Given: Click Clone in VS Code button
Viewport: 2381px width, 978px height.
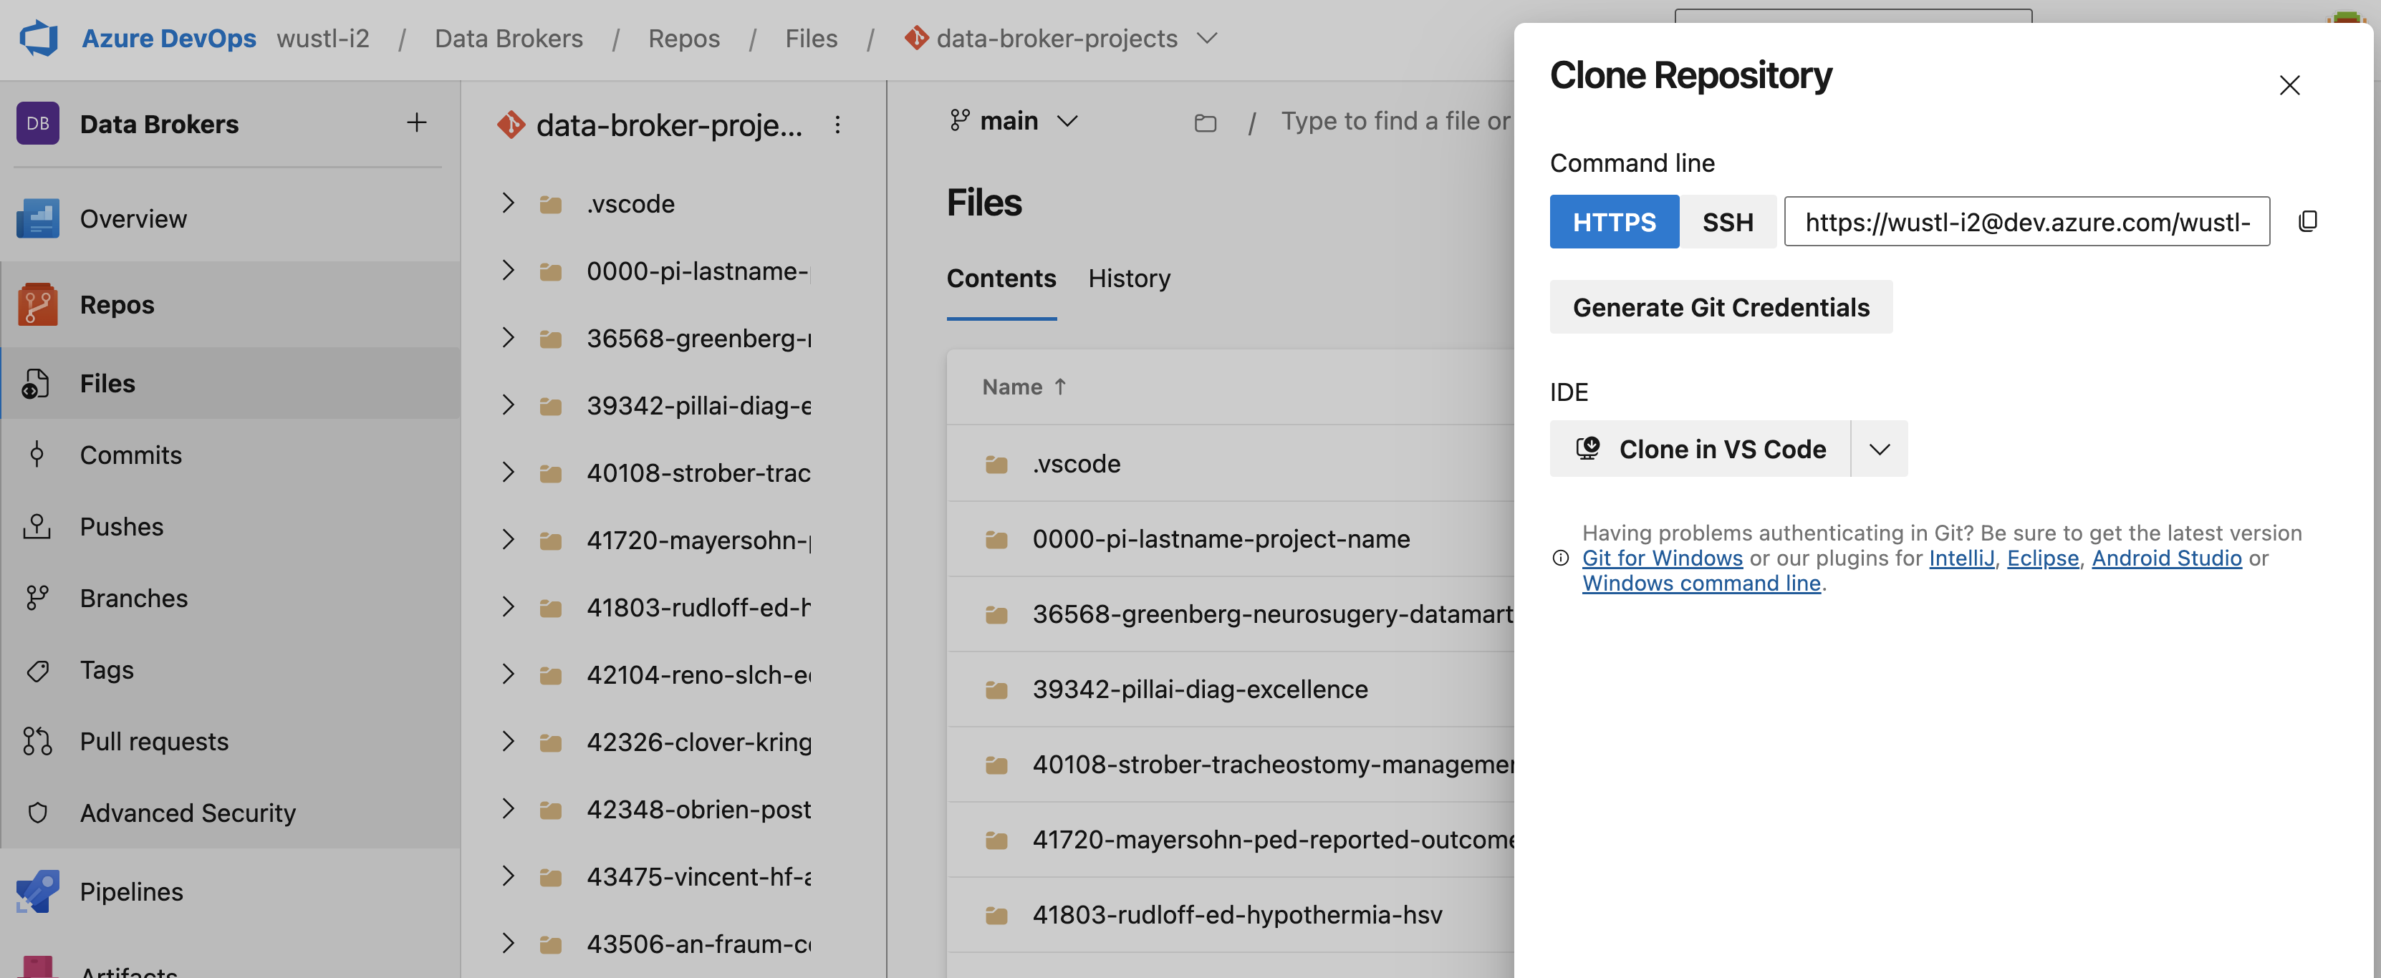Looking at the screenshot, I should tap(1700, 449).
